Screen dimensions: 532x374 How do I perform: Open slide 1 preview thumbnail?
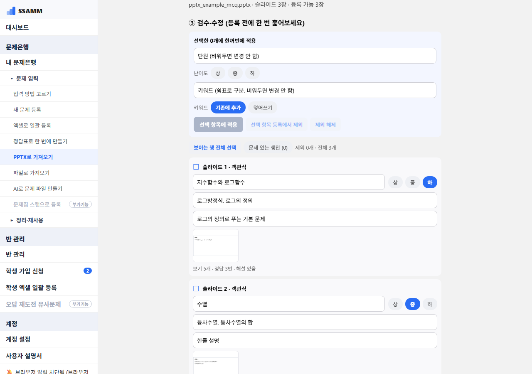pos(216,246)
